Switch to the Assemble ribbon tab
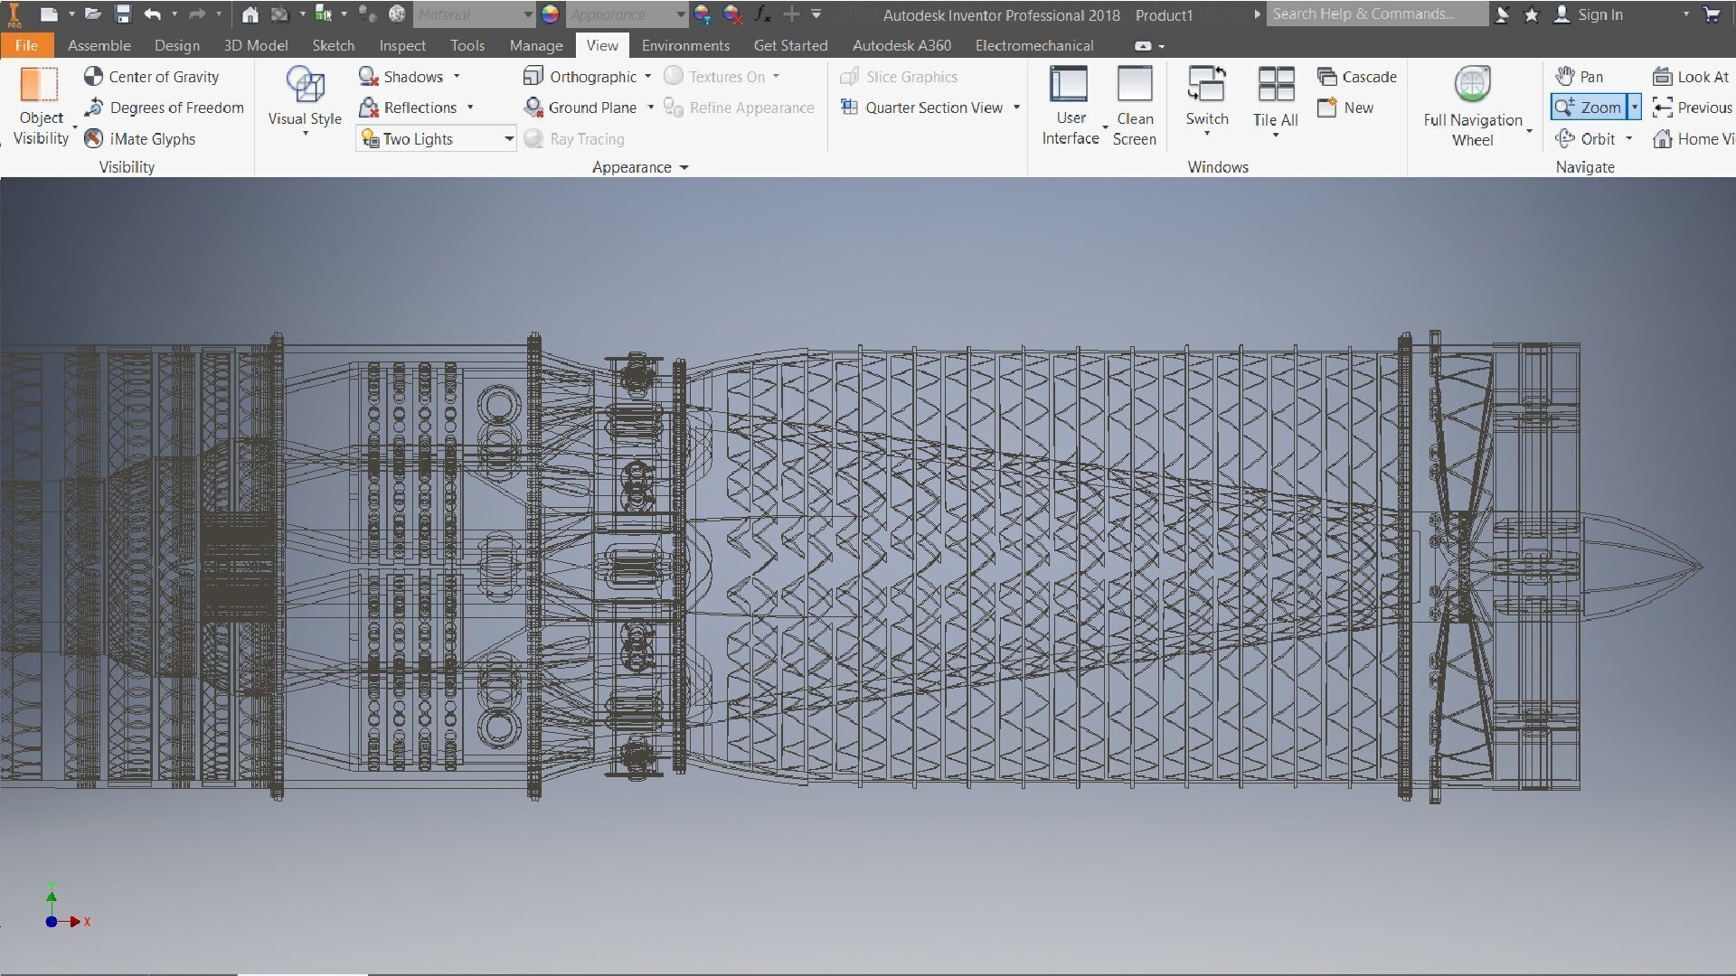Image resolution: width=1736 pixels, height=976 pixels. pos(99,45)
